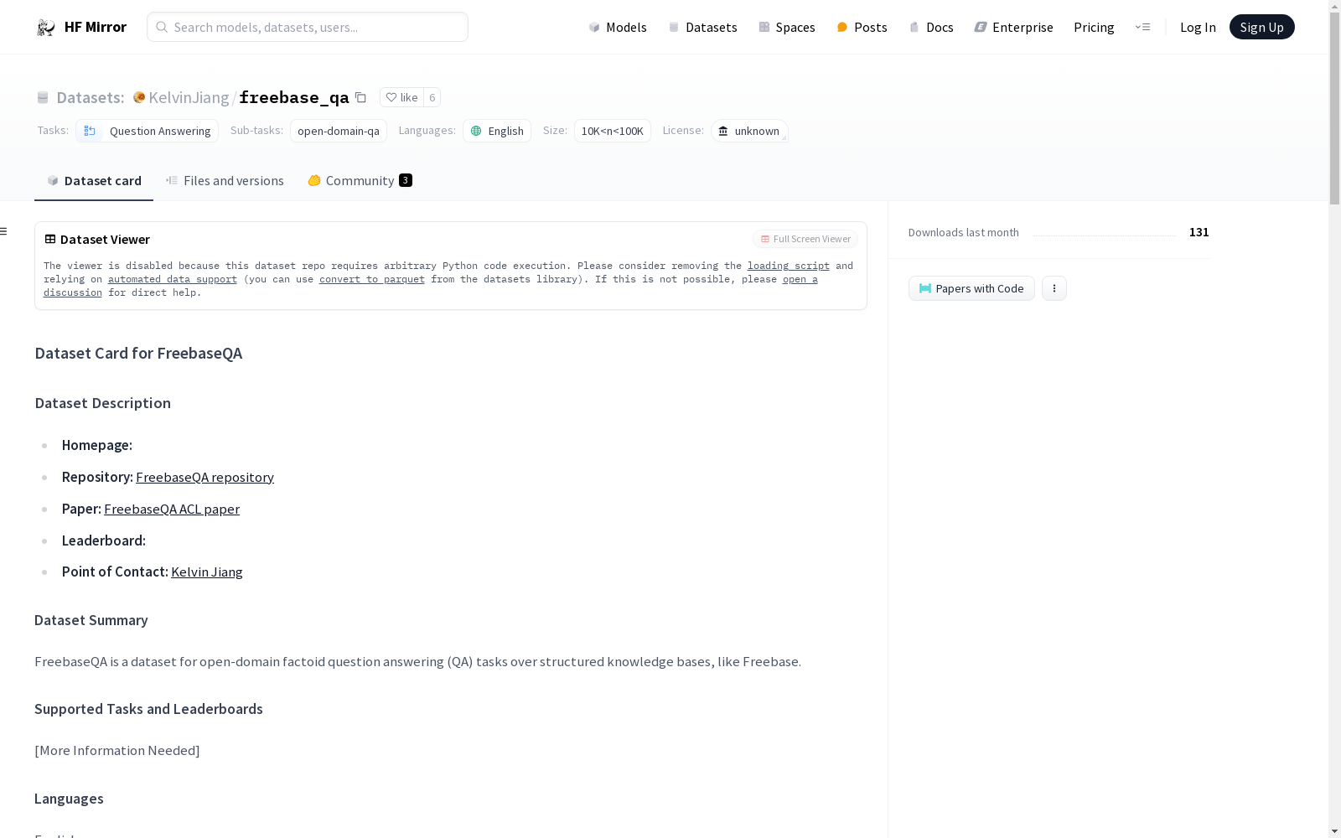Click the English globe icon
This screenshot has height=838, width=1341.
point(476,131)
